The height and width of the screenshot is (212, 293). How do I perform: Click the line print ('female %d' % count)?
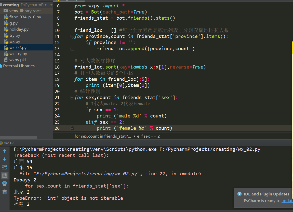pos(134,128)
